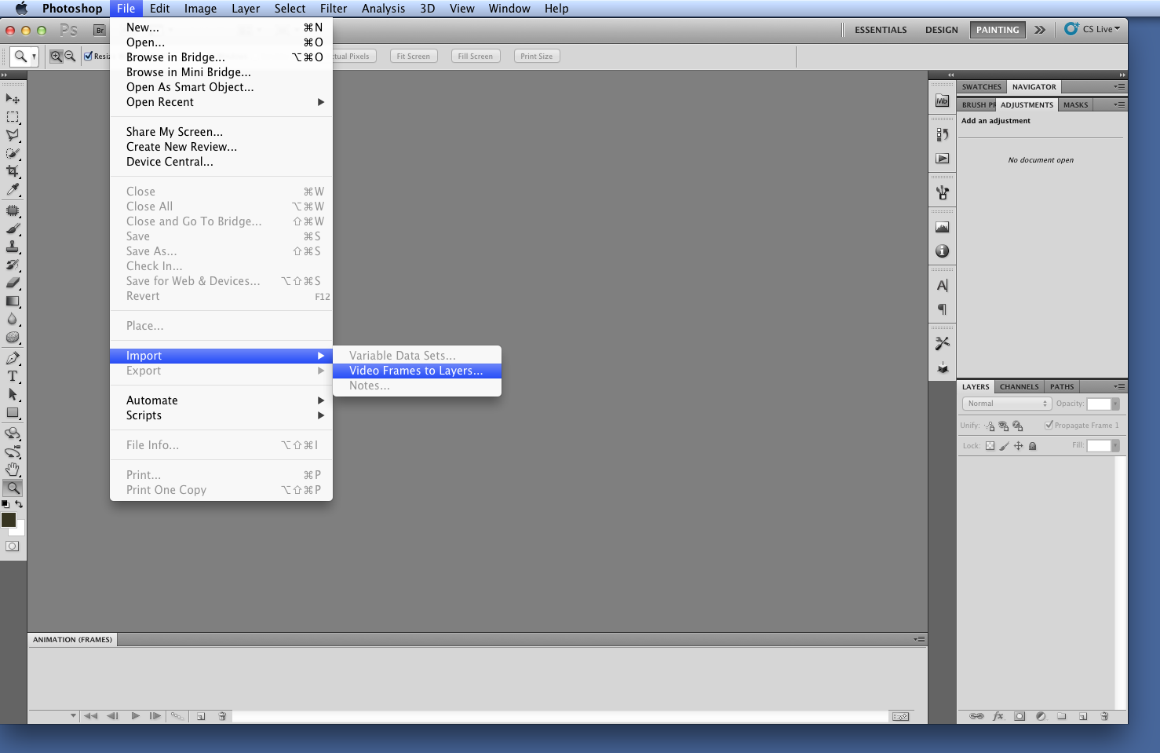Select the Hand tool
Image resolution: width=1160 pixels, height=753 pixels.
tap(13, 470)
